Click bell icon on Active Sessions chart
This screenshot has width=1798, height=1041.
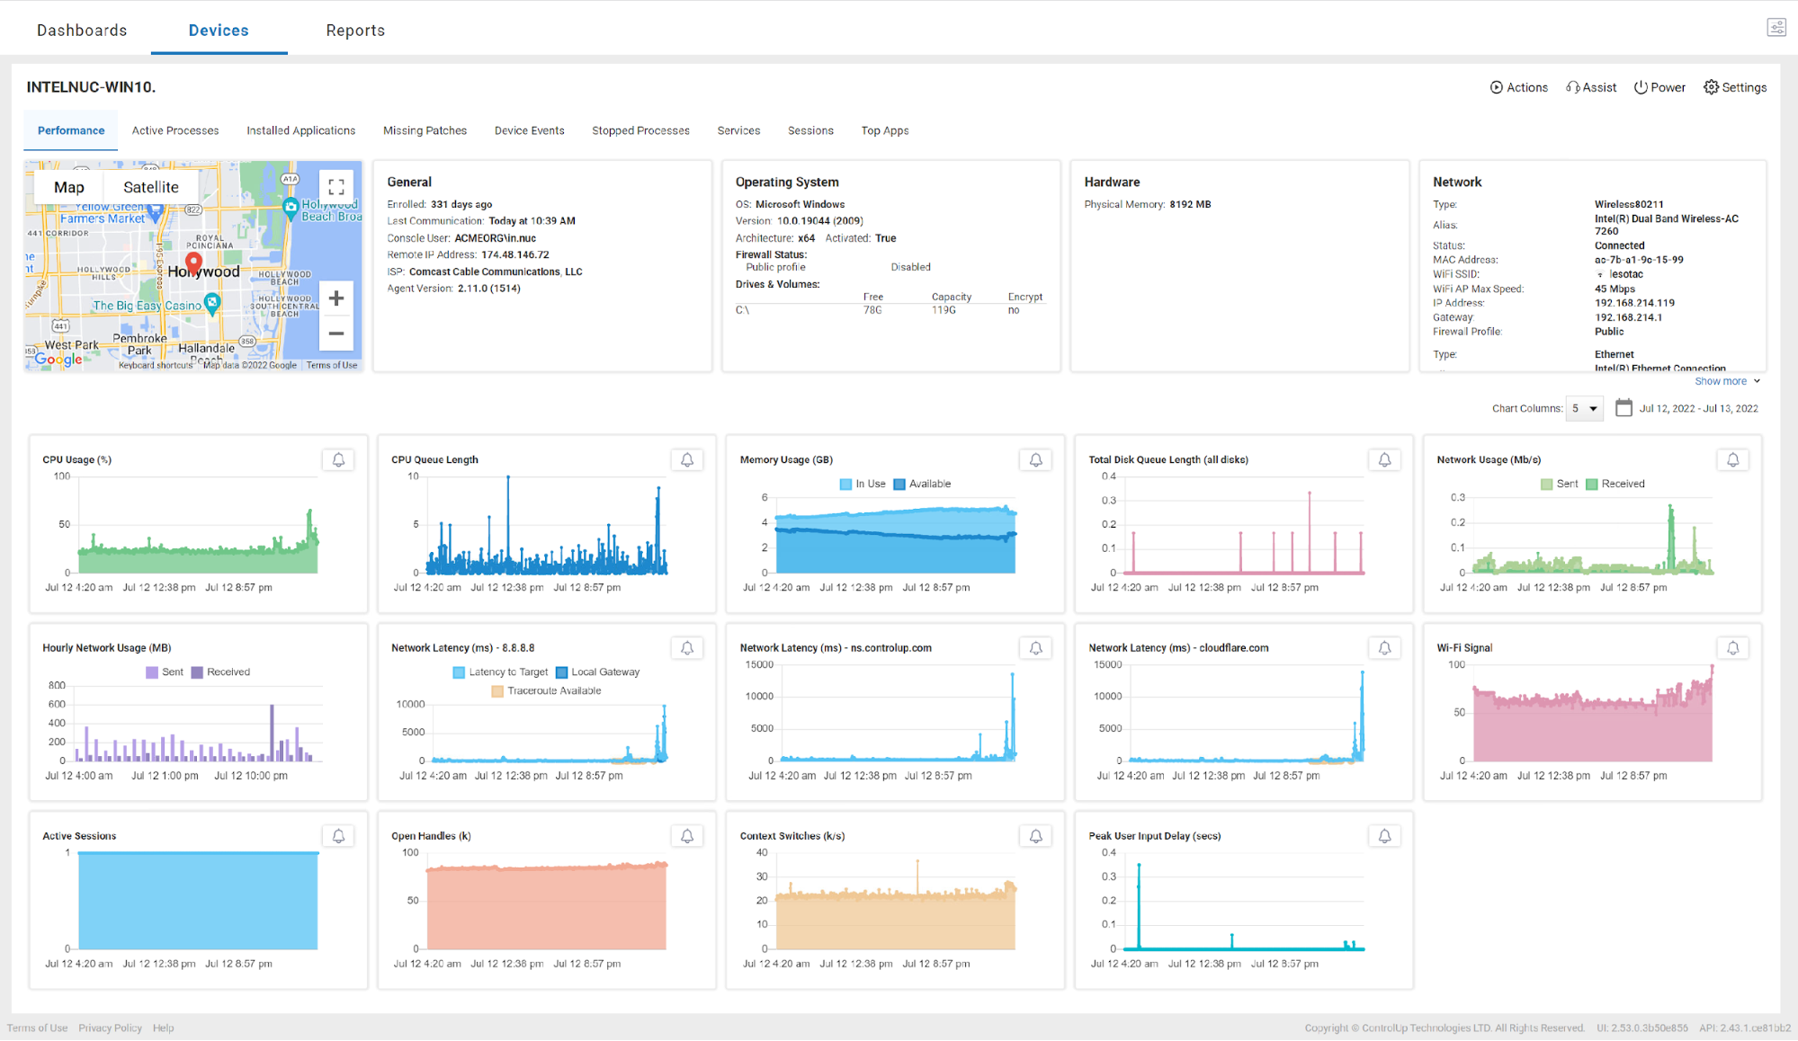point(338,835)
